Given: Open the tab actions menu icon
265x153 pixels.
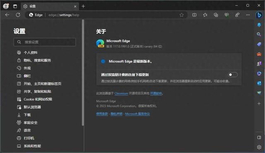Looking at the screenshot, I should coord(15,6).
